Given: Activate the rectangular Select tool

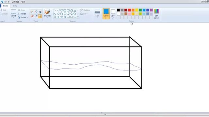Looking at the screenshot, I should tap(13, 12).
